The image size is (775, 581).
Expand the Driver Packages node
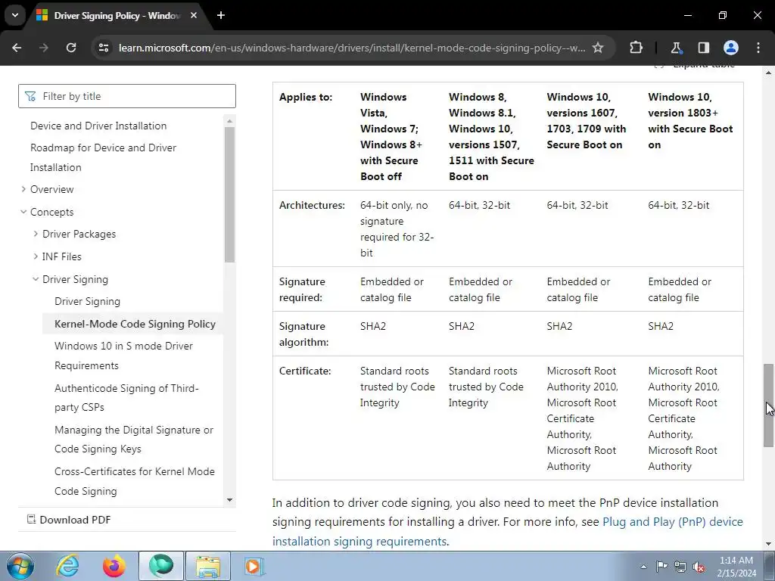[36, 234]
